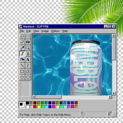Select the magenta swatch
123x123 pixels.
point(54,107)
